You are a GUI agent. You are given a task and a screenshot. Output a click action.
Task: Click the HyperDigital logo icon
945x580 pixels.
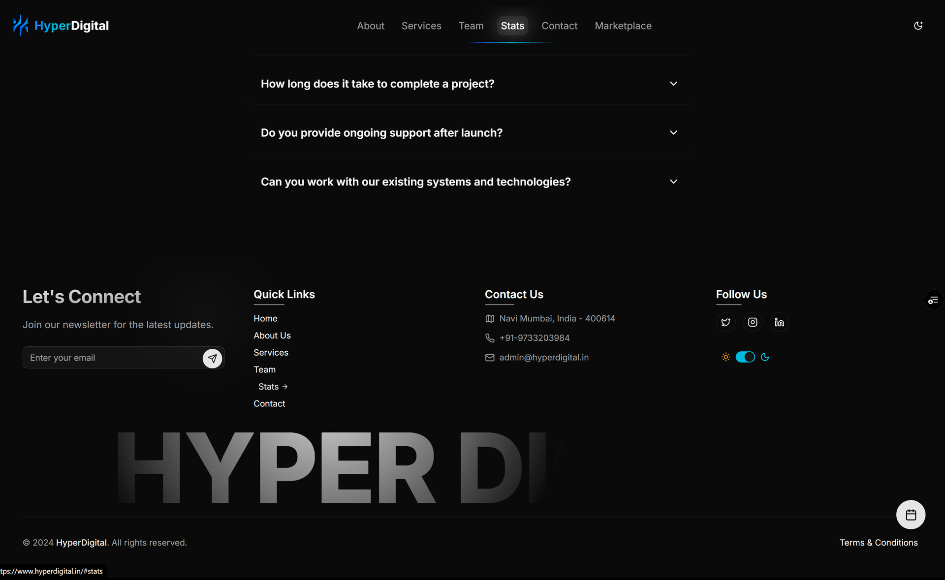pos(20,25)
